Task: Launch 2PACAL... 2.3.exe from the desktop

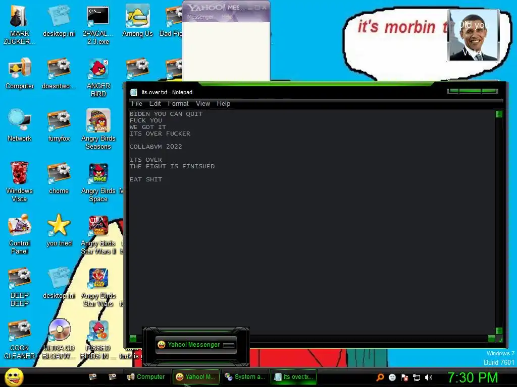Action: pos(98,25)
